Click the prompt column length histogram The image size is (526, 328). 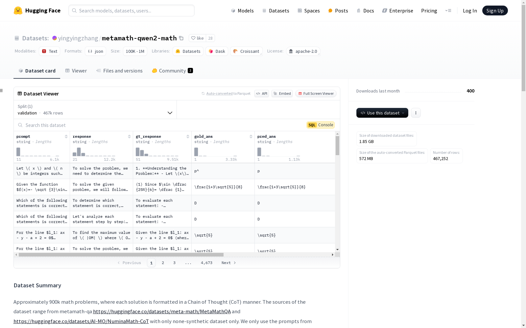(38, 152)
